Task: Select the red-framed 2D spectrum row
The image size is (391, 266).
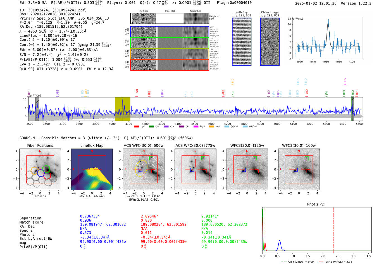Action: pyautogui.click(x=170, y=65)
